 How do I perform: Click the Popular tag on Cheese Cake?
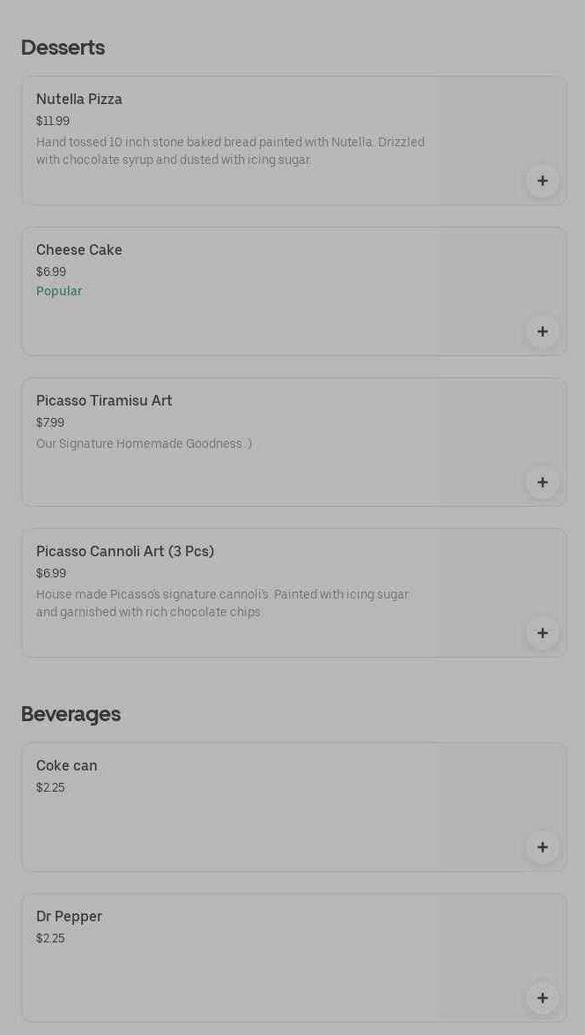[59, 291]
